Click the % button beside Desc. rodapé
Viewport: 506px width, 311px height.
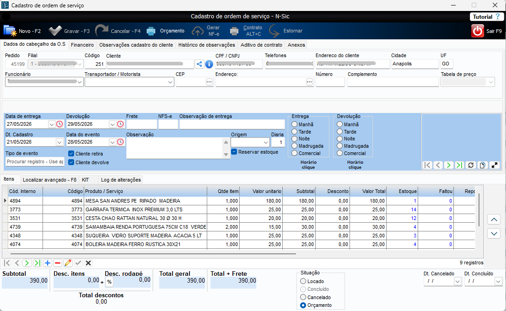click(x=109, y=282)
